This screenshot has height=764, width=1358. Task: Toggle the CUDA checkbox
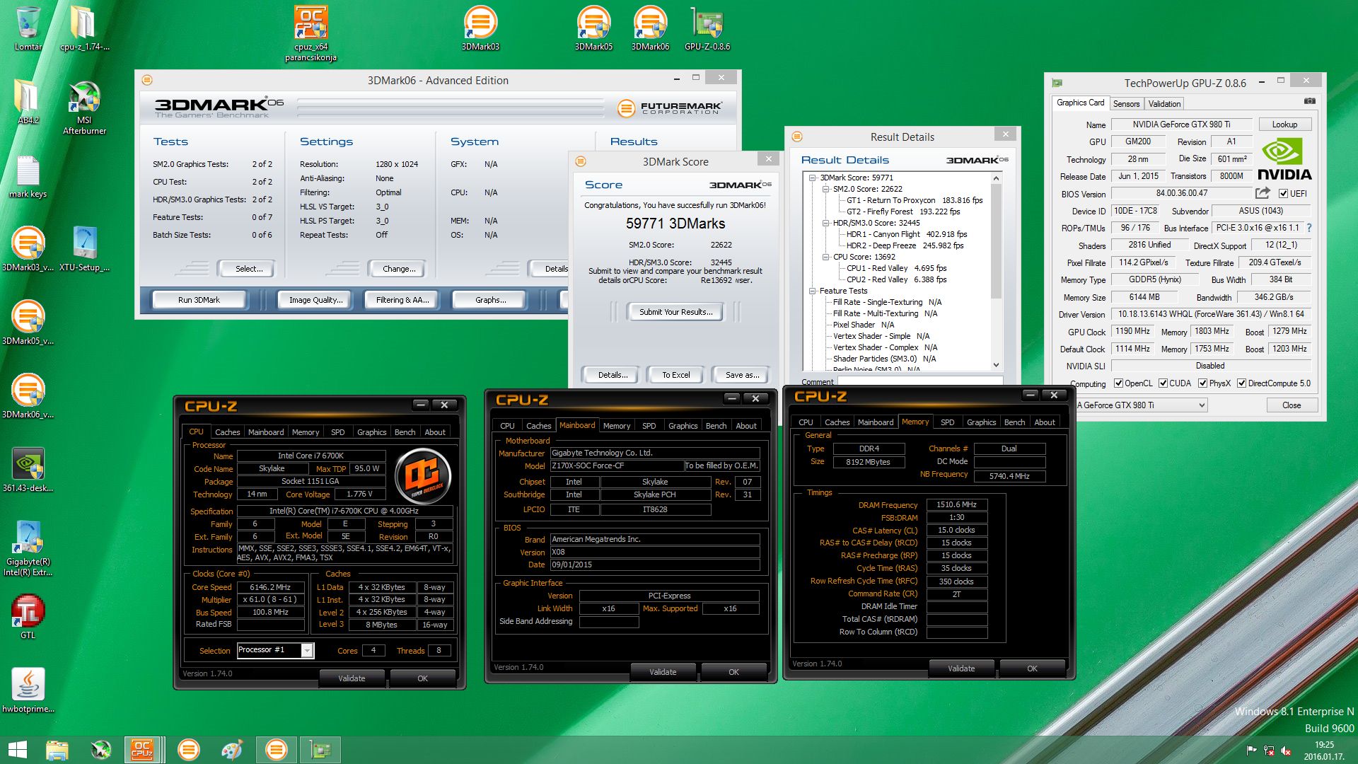(1163, 383)
